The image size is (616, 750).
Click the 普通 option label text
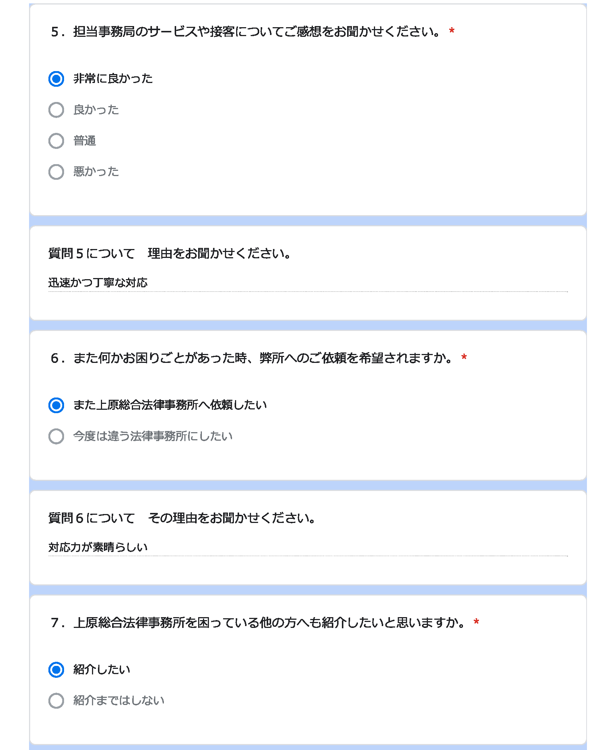pos(85,141)
